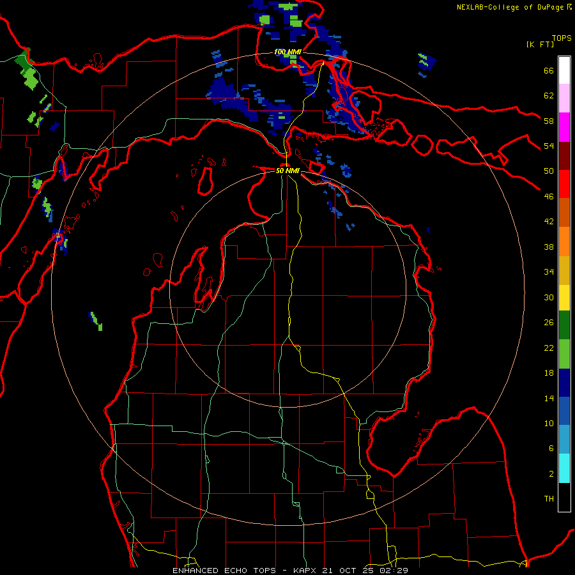
Task: Click the legend scale value "50"
Action: coord(549,171)
